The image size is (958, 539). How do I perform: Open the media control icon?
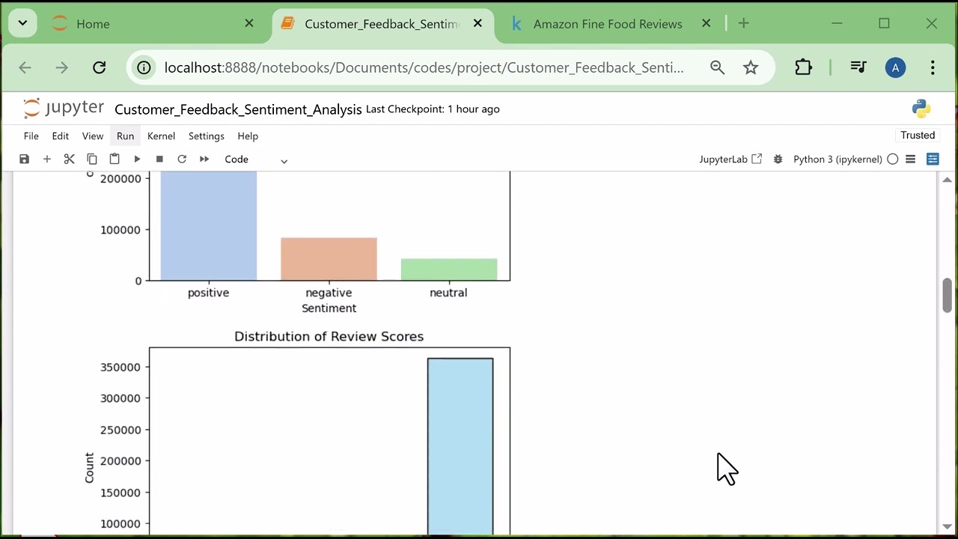858,67
